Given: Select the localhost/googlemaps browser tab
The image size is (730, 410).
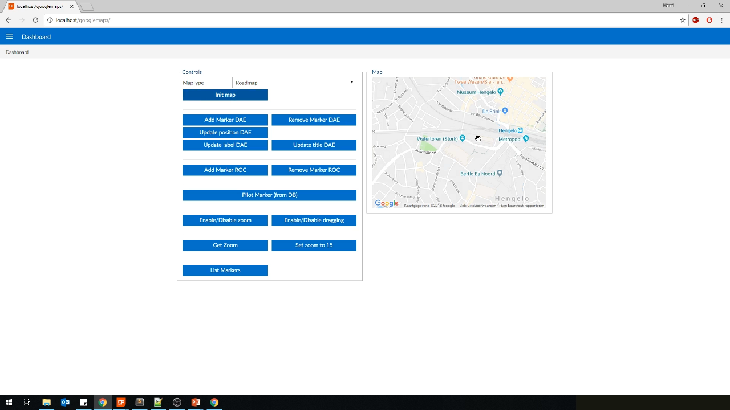Looking at the screenshot, I should pyautogui.click(x=40, y=6).
